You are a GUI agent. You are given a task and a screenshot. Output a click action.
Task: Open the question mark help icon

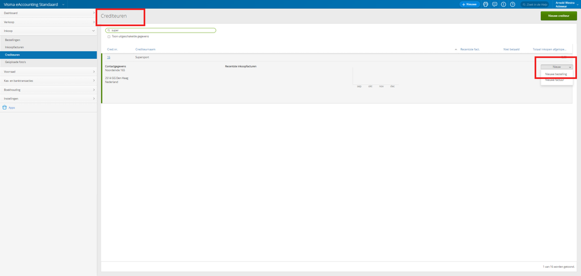(512, 5)
